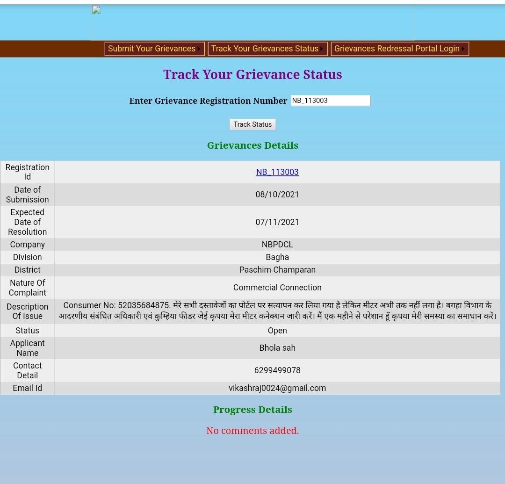Open Submit Your Grievances menu
This screenshot has height=484, width=505.
click(155, 49)
